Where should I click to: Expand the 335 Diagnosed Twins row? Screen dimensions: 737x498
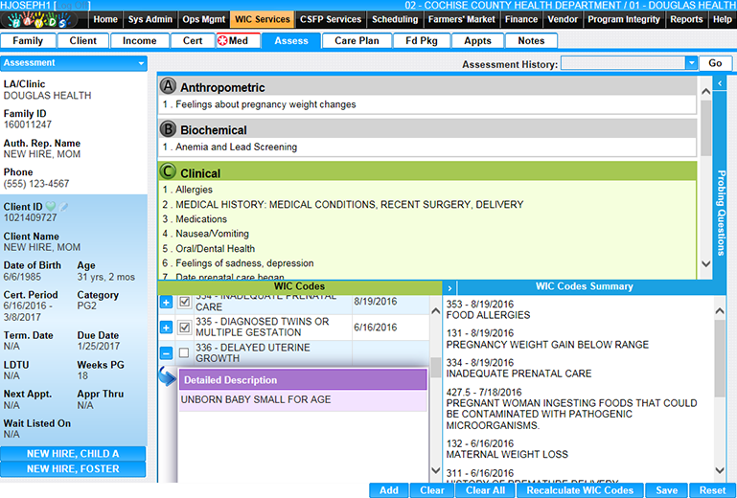(x=166, y=328)
